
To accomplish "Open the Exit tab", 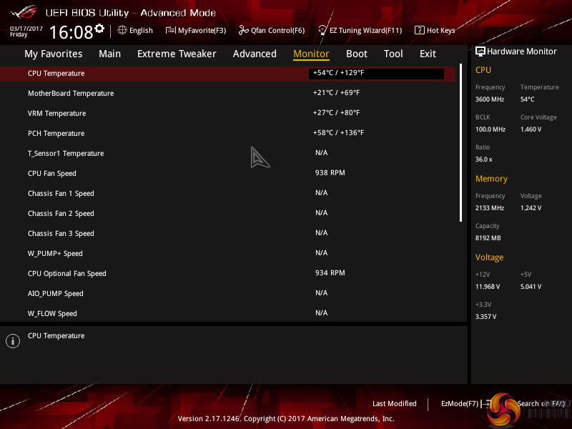I will coord(428,54).
